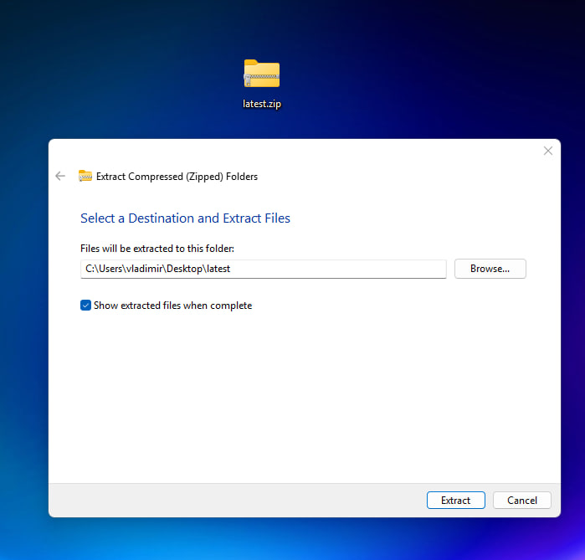
Task: Click the 'Show extracted files when complete' label
Action: (172, 306)
